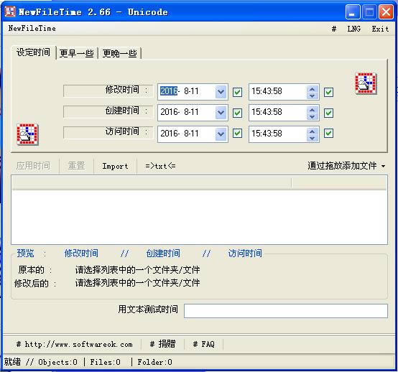Click the NewFileTime icon beside the access time label
Screen dimensions: 398x372
click(x=27, y=134)
